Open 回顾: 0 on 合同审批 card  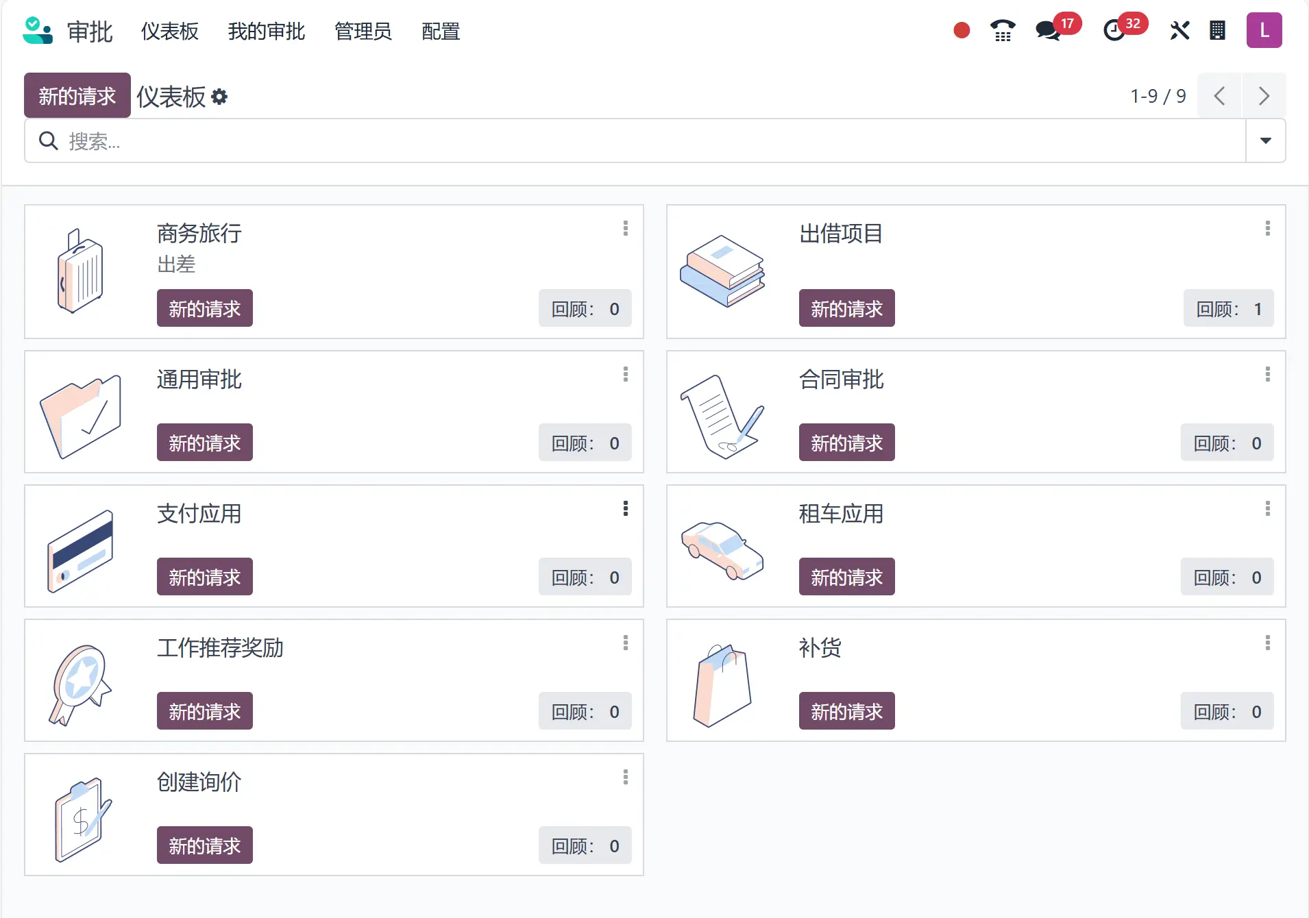pos(1227,443)
